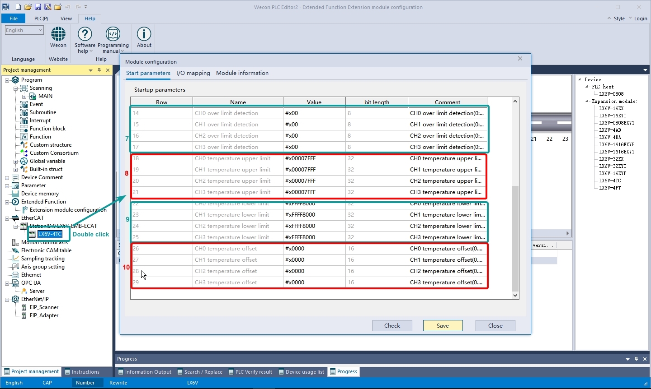Expand the Parameter tree node
The height and width of the screenshot is (389, 651).
click(7, 185)
